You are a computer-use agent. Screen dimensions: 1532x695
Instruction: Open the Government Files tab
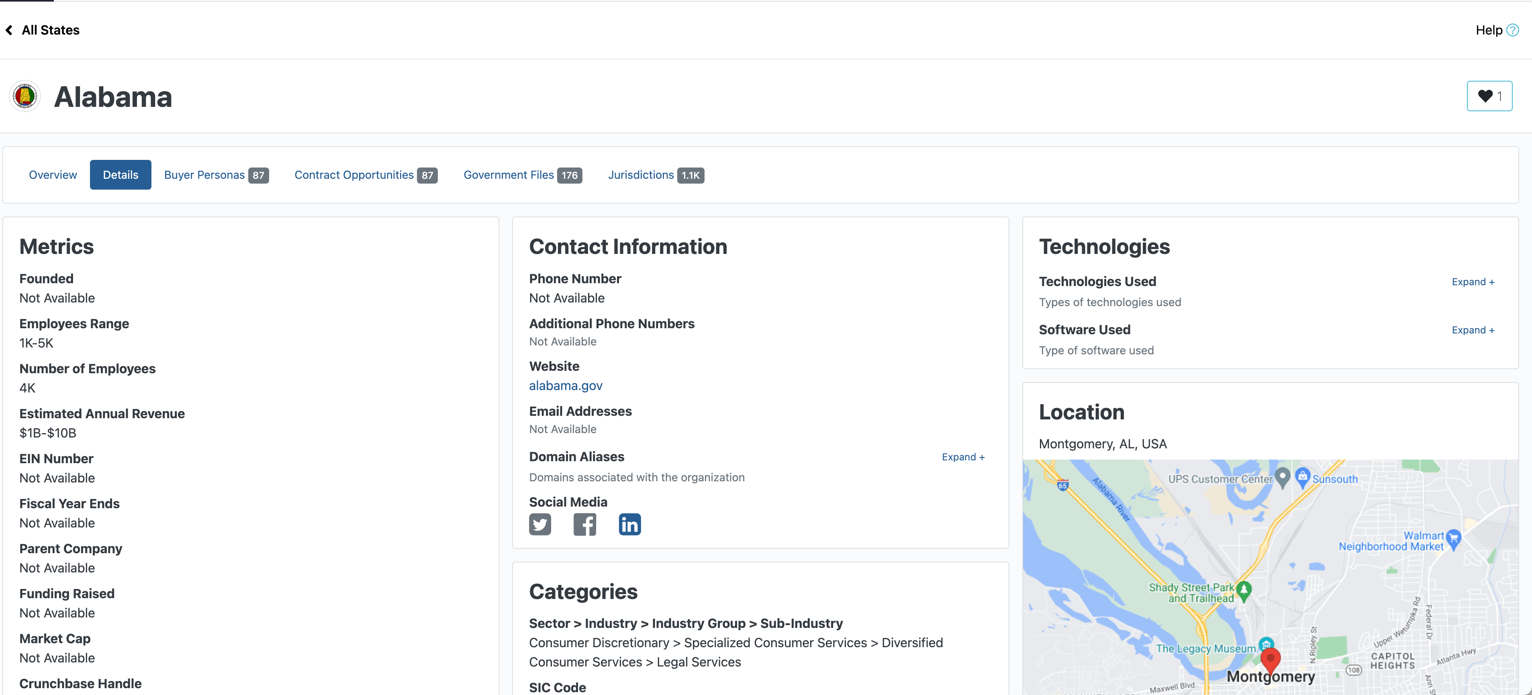coord(523,175)
